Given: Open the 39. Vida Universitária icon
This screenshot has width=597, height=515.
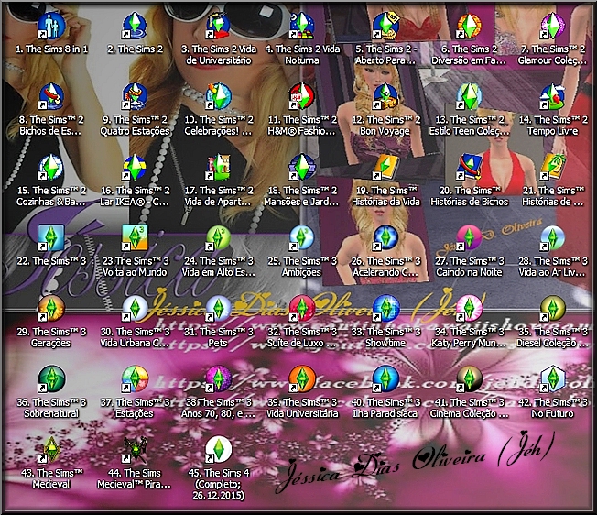Looking at the screenshot, I should [302, 379].
